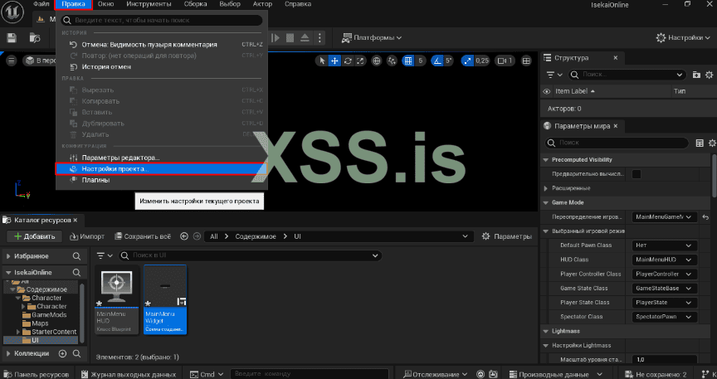717x379 pixels.
Task: Toggle rotation angle snapping
Action: 437,61
